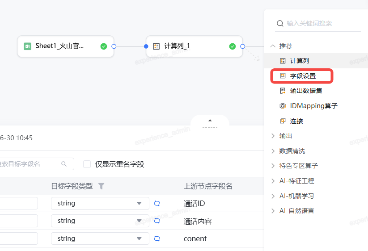Viewport: 368px width, 251px height.
Task: Click the blue input port of 计算列_1 node
Action: pyautogui.click(x=146, y=46)
